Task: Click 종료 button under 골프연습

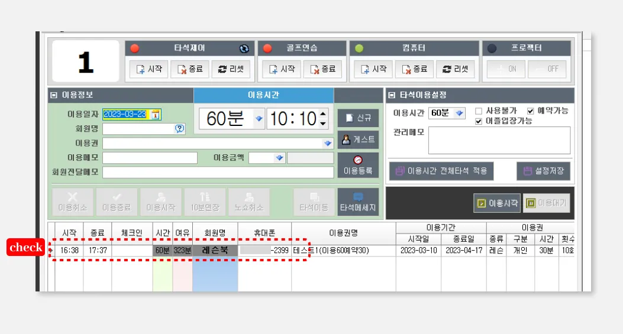Action: coord(322,69)
